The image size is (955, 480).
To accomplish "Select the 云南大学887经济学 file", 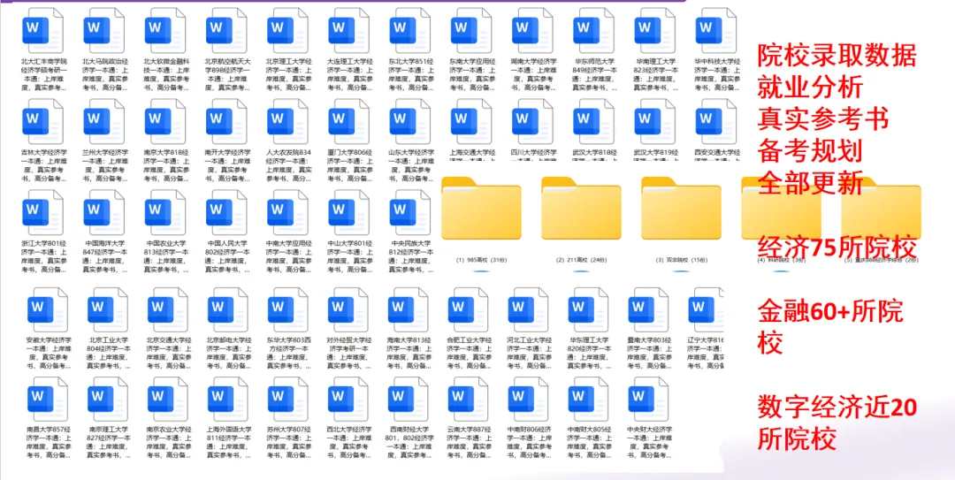I will (469, 399).
